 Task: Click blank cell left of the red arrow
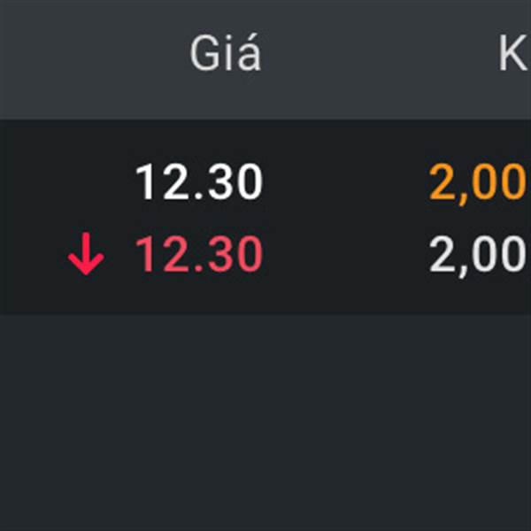point(34,254)
